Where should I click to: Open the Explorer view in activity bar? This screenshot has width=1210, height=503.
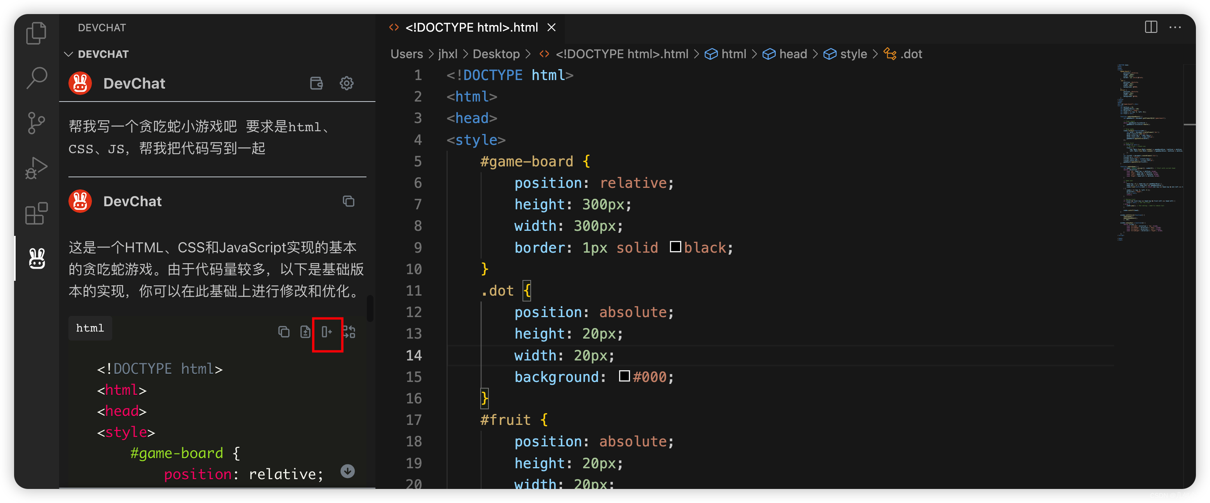(x=36, y=33)
